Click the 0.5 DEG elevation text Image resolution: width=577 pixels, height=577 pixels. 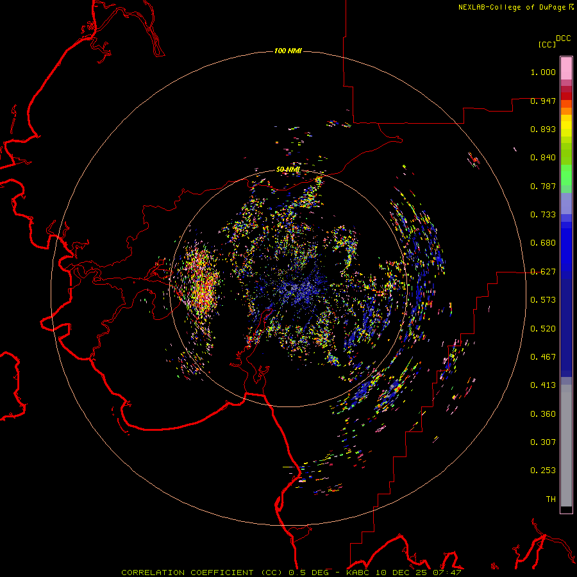click(x=309, y=573)
